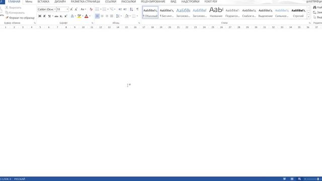Click Формат по образцу button
Image resolution: width=322 pixels, height=181 pixels.
click(20, 18)
